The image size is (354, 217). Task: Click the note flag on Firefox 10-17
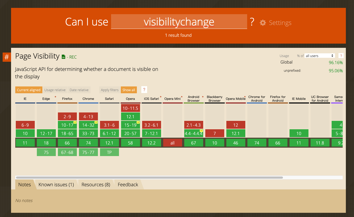click(x=75, y=122)
